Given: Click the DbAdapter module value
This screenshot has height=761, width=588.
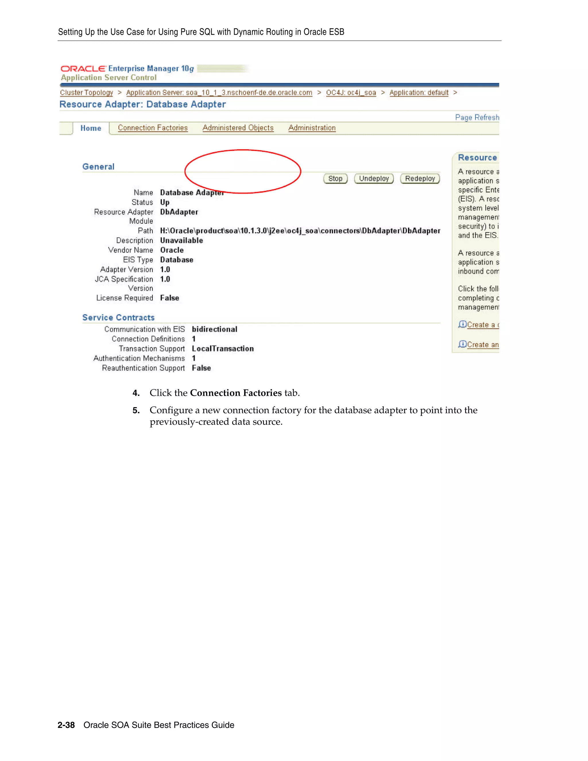Looking at the screenshot, I should (179, 212).
